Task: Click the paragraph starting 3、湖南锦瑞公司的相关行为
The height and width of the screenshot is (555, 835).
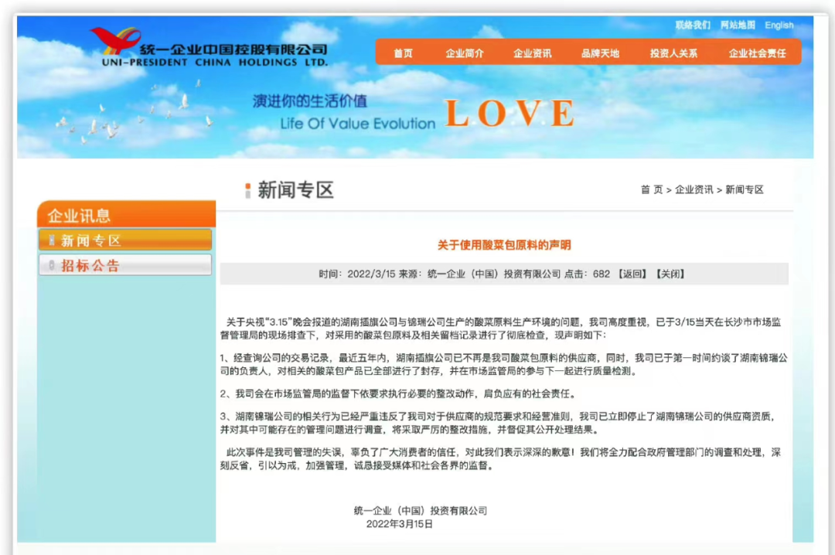Action: [x=498, y=423]
